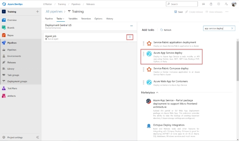Open the Artifacts icon
Viewport: 239px width, 141px height.
point(4,96)
